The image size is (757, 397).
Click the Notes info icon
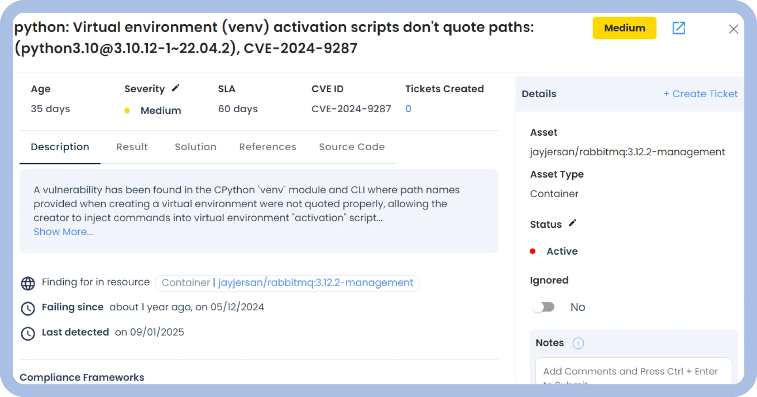(578, 343)
